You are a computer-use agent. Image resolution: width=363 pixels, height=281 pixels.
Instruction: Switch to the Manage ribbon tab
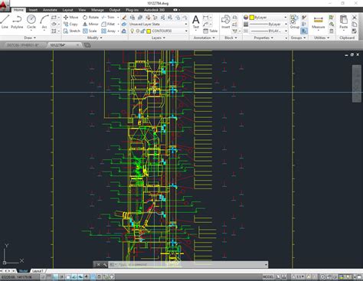(97, 10)
